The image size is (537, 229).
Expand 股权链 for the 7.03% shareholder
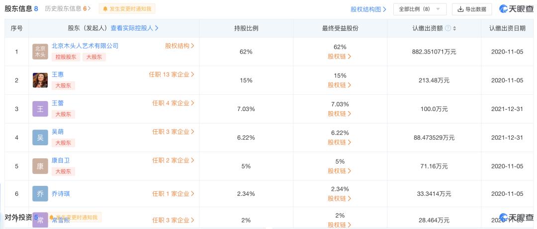340,114
